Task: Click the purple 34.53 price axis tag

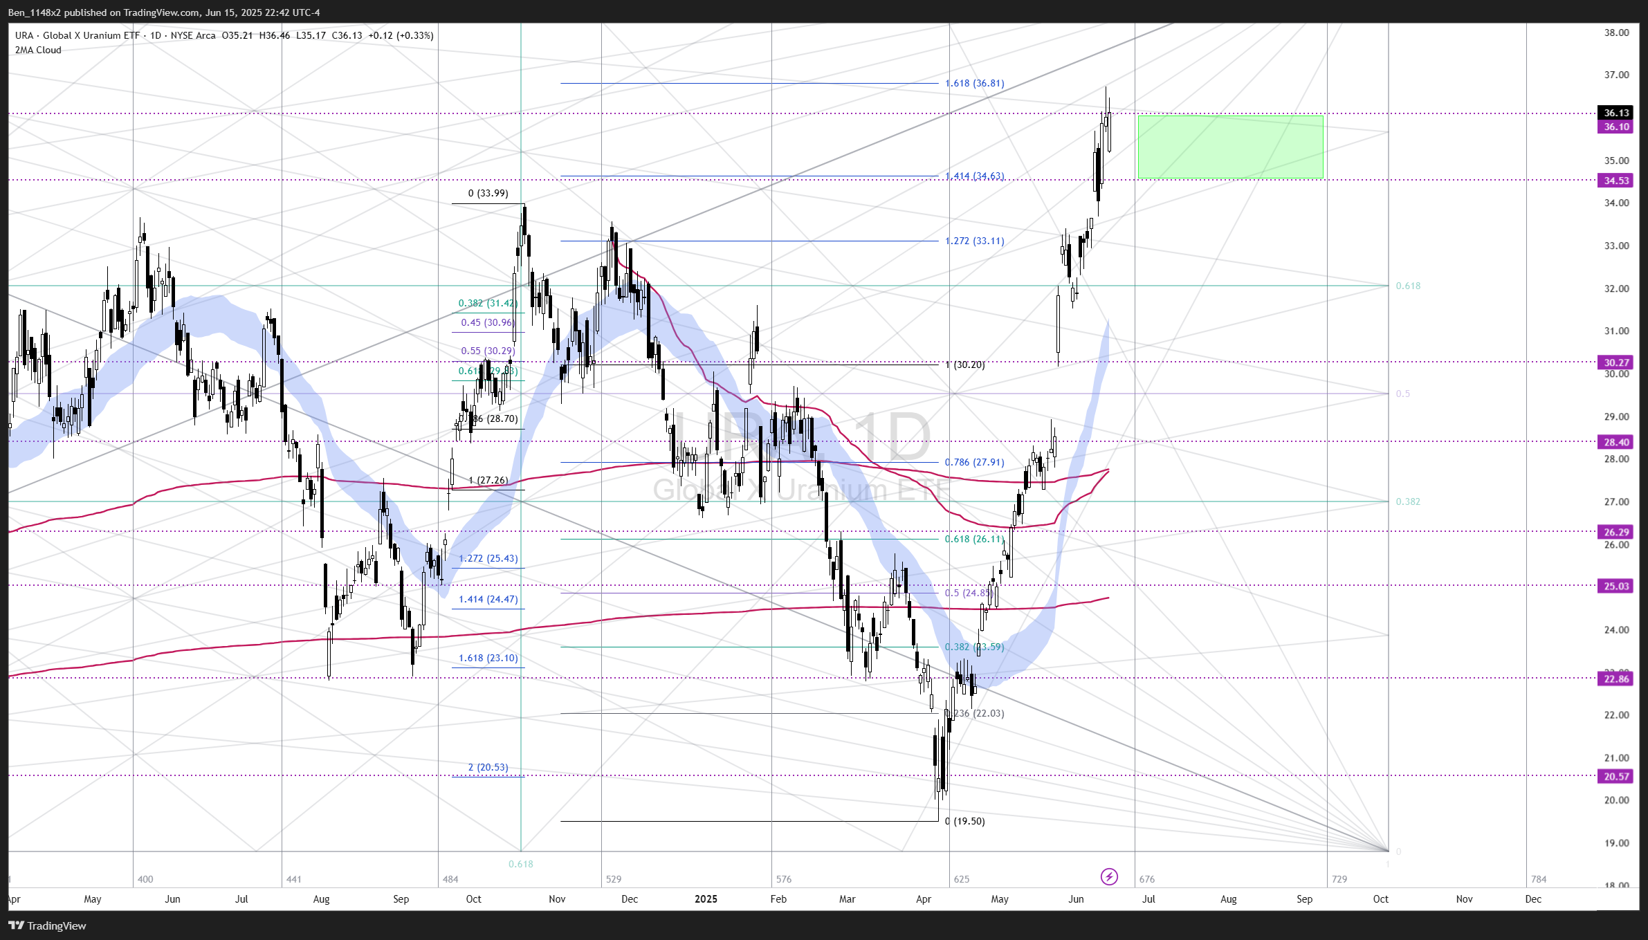Action: click(x=1616, y=181)
